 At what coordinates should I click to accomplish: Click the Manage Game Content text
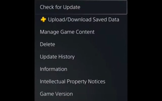tap(67, 32)
